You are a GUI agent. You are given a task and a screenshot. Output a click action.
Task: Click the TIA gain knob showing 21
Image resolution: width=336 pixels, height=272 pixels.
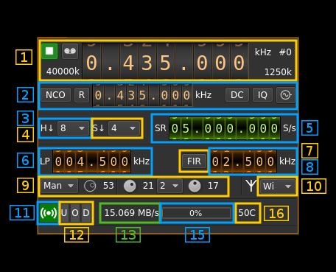[130, 186]
